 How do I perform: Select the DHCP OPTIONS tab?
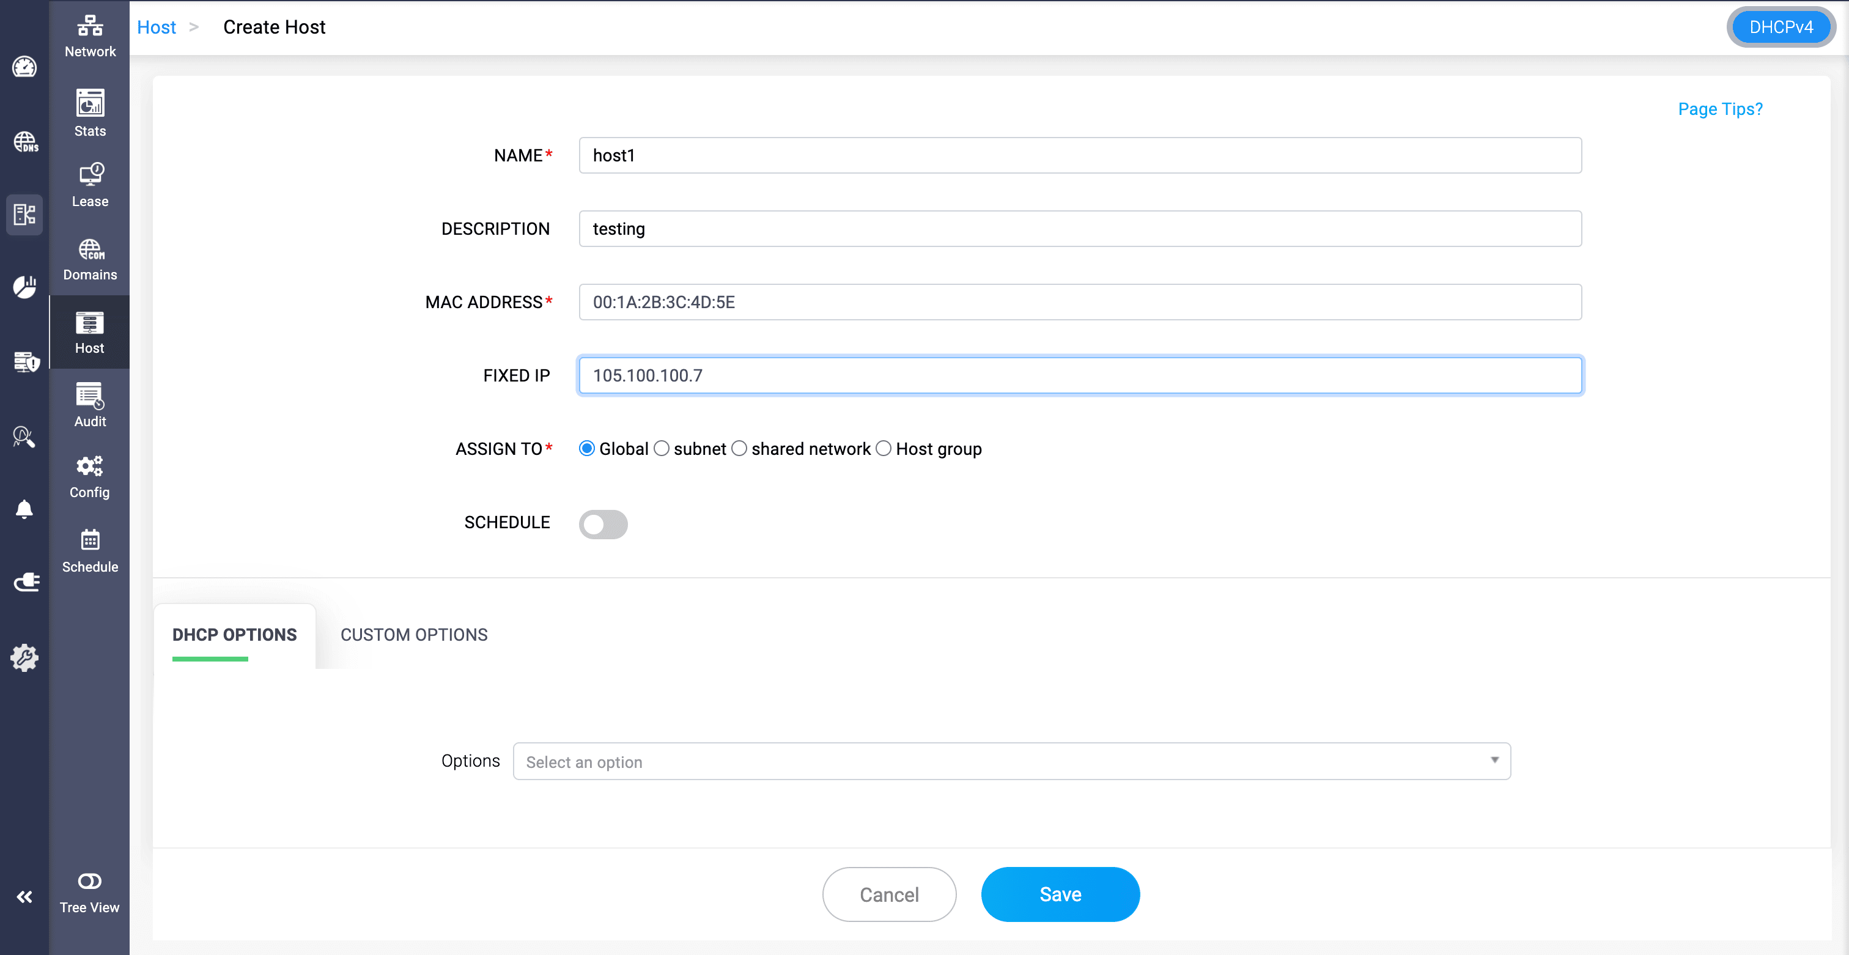pyautogui.click(x=234, y=634)
